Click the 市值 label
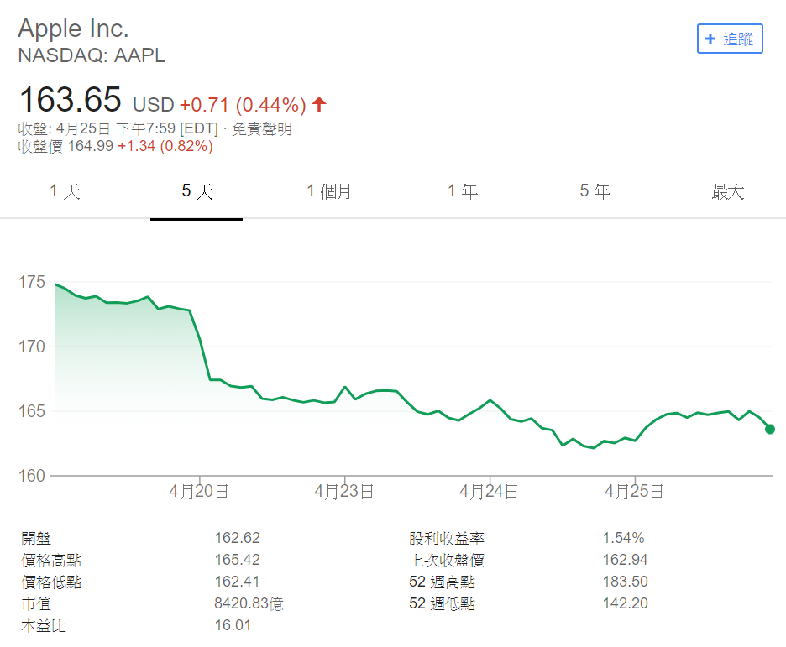The image size is (786, 647). click(x=36, y=604)
